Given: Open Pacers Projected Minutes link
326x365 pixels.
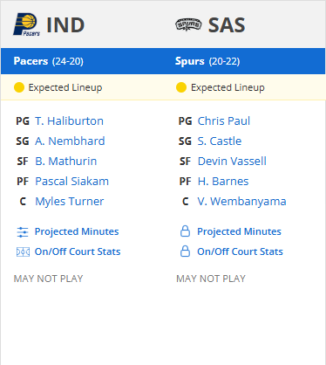Looking at the screenshot, I should (77, 231).
